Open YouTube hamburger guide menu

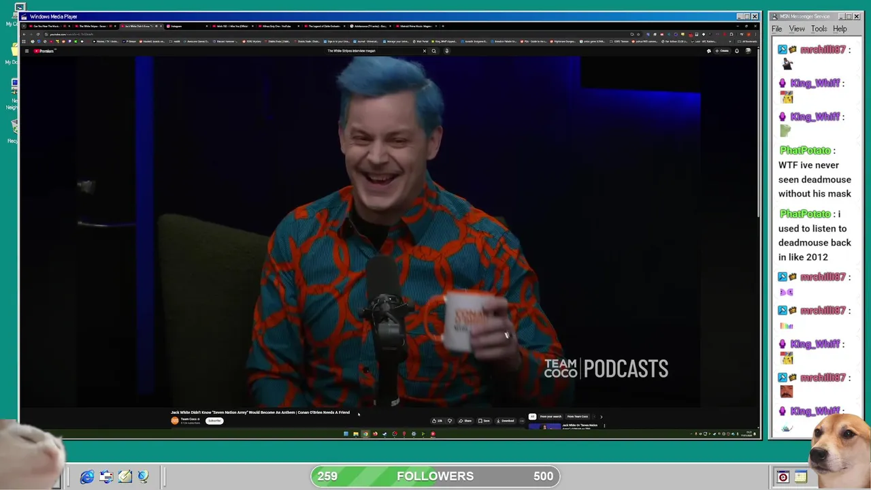[x=27, y=51]
